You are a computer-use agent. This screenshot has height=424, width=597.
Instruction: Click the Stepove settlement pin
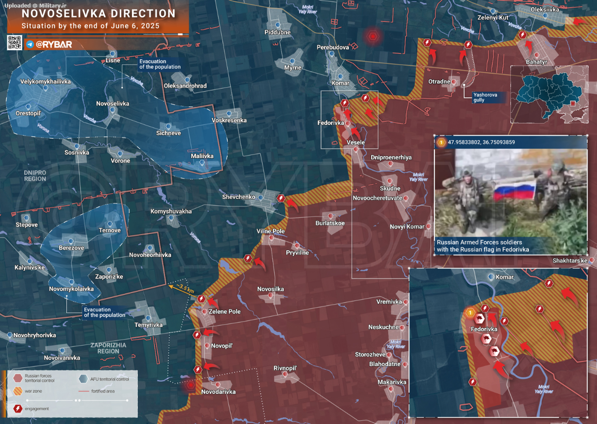click(26, 218)
